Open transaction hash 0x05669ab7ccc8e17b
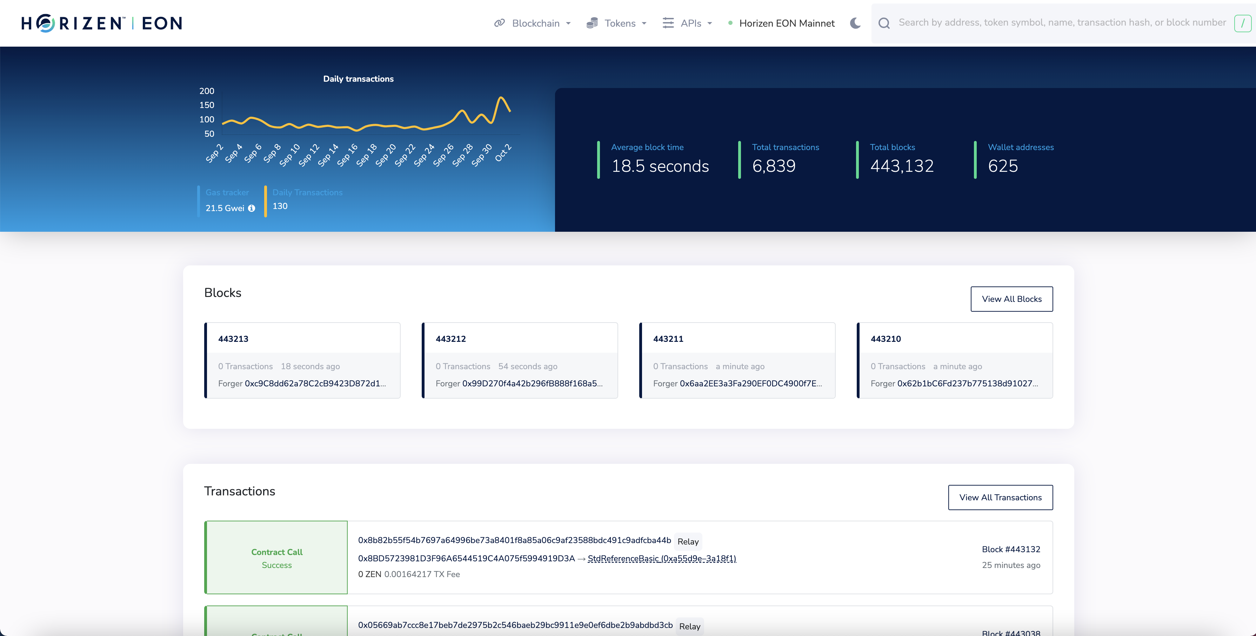This screenshot has height=636, width=1256. [x=515, y=625]
